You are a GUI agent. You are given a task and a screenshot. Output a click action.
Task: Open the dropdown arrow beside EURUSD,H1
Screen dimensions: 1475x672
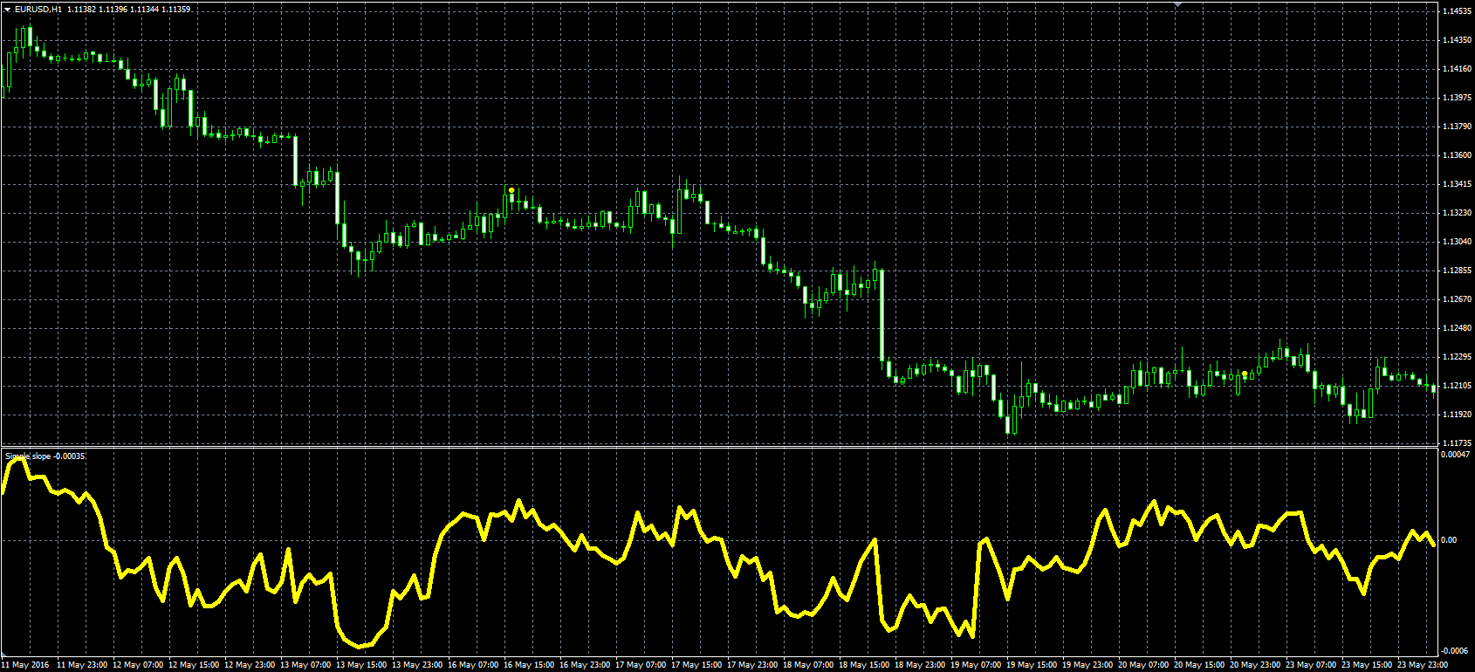[7, 9]
